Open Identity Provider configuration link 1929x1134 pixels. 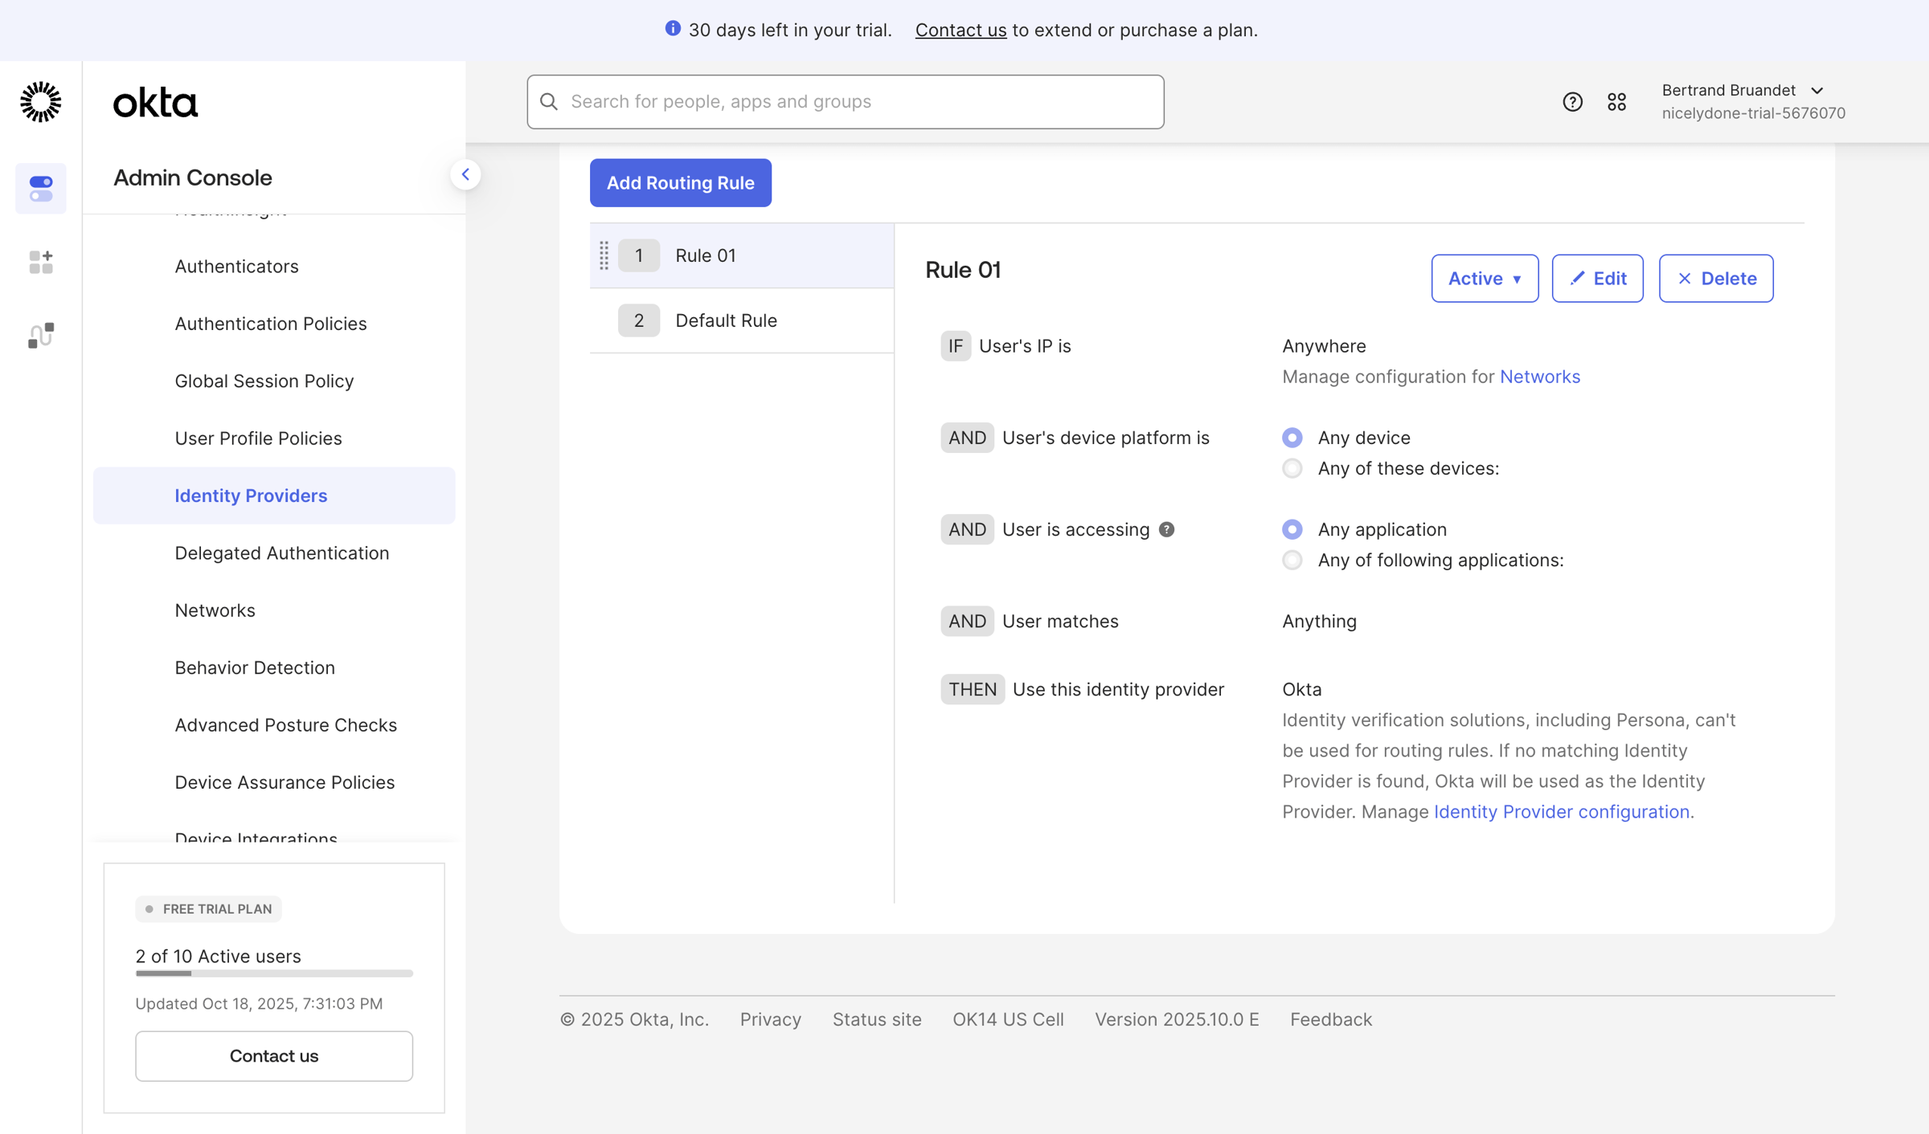click(1563, 812)
